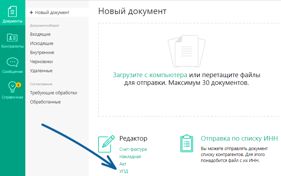Create a Счет-фактура in editor
Image resolution: width=281 pixels, height=176 pixels.
click(133, 149)
